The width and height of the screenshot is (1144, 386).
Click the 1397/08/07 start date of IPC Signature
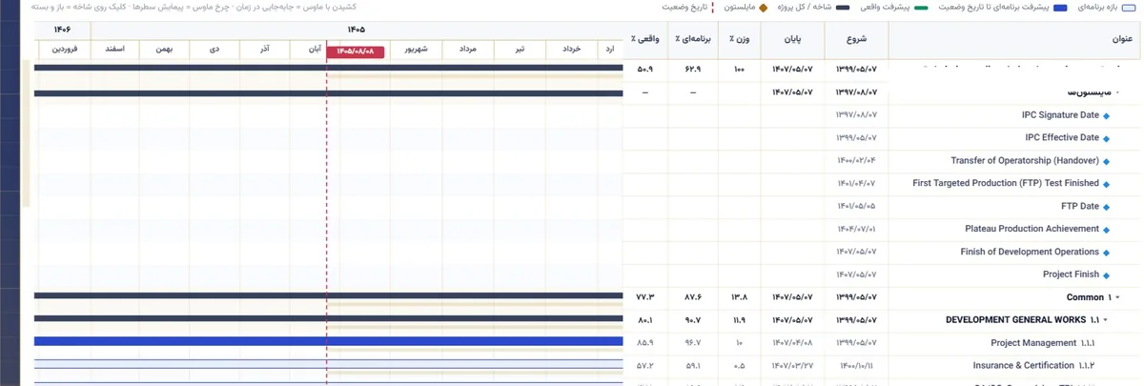pyautogui.click(x=856, y=115)
